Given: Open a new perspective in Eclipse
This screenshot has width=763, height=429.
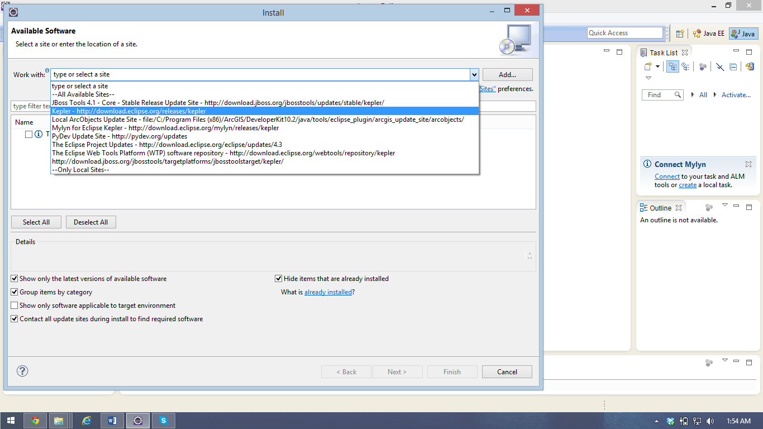Looking at the screenshot, I should [679, 33].
